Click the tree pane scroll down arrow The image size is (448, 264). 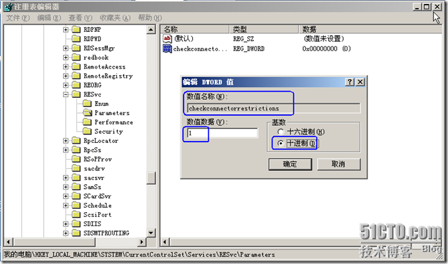[151, 233]
